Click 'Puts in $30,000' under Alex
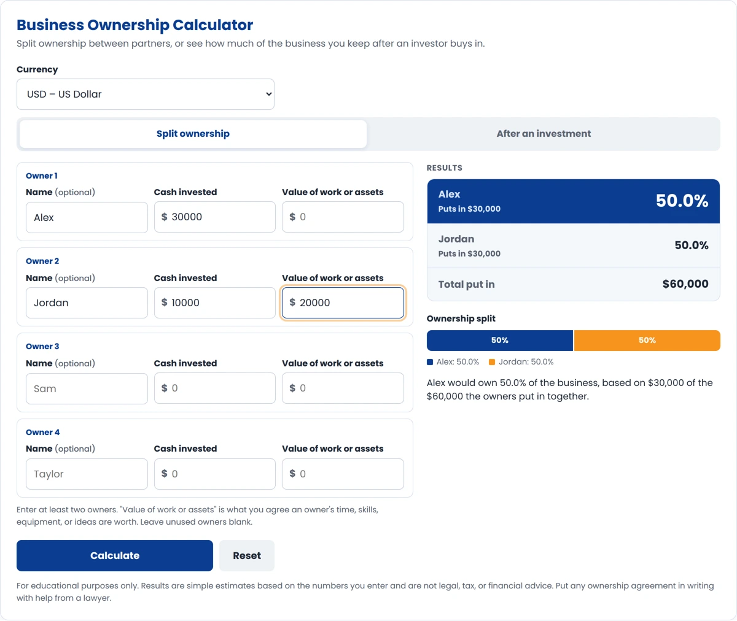The width and height of the screenshot is (737, 621). [469, 209]
